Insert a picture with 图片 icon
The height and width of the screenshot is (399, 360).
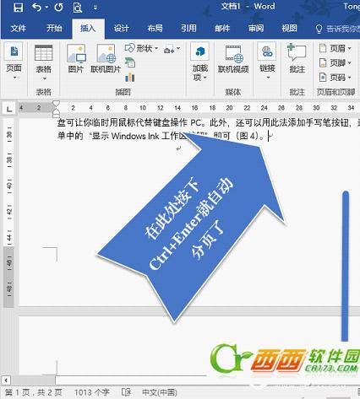(x=76, y=59)
